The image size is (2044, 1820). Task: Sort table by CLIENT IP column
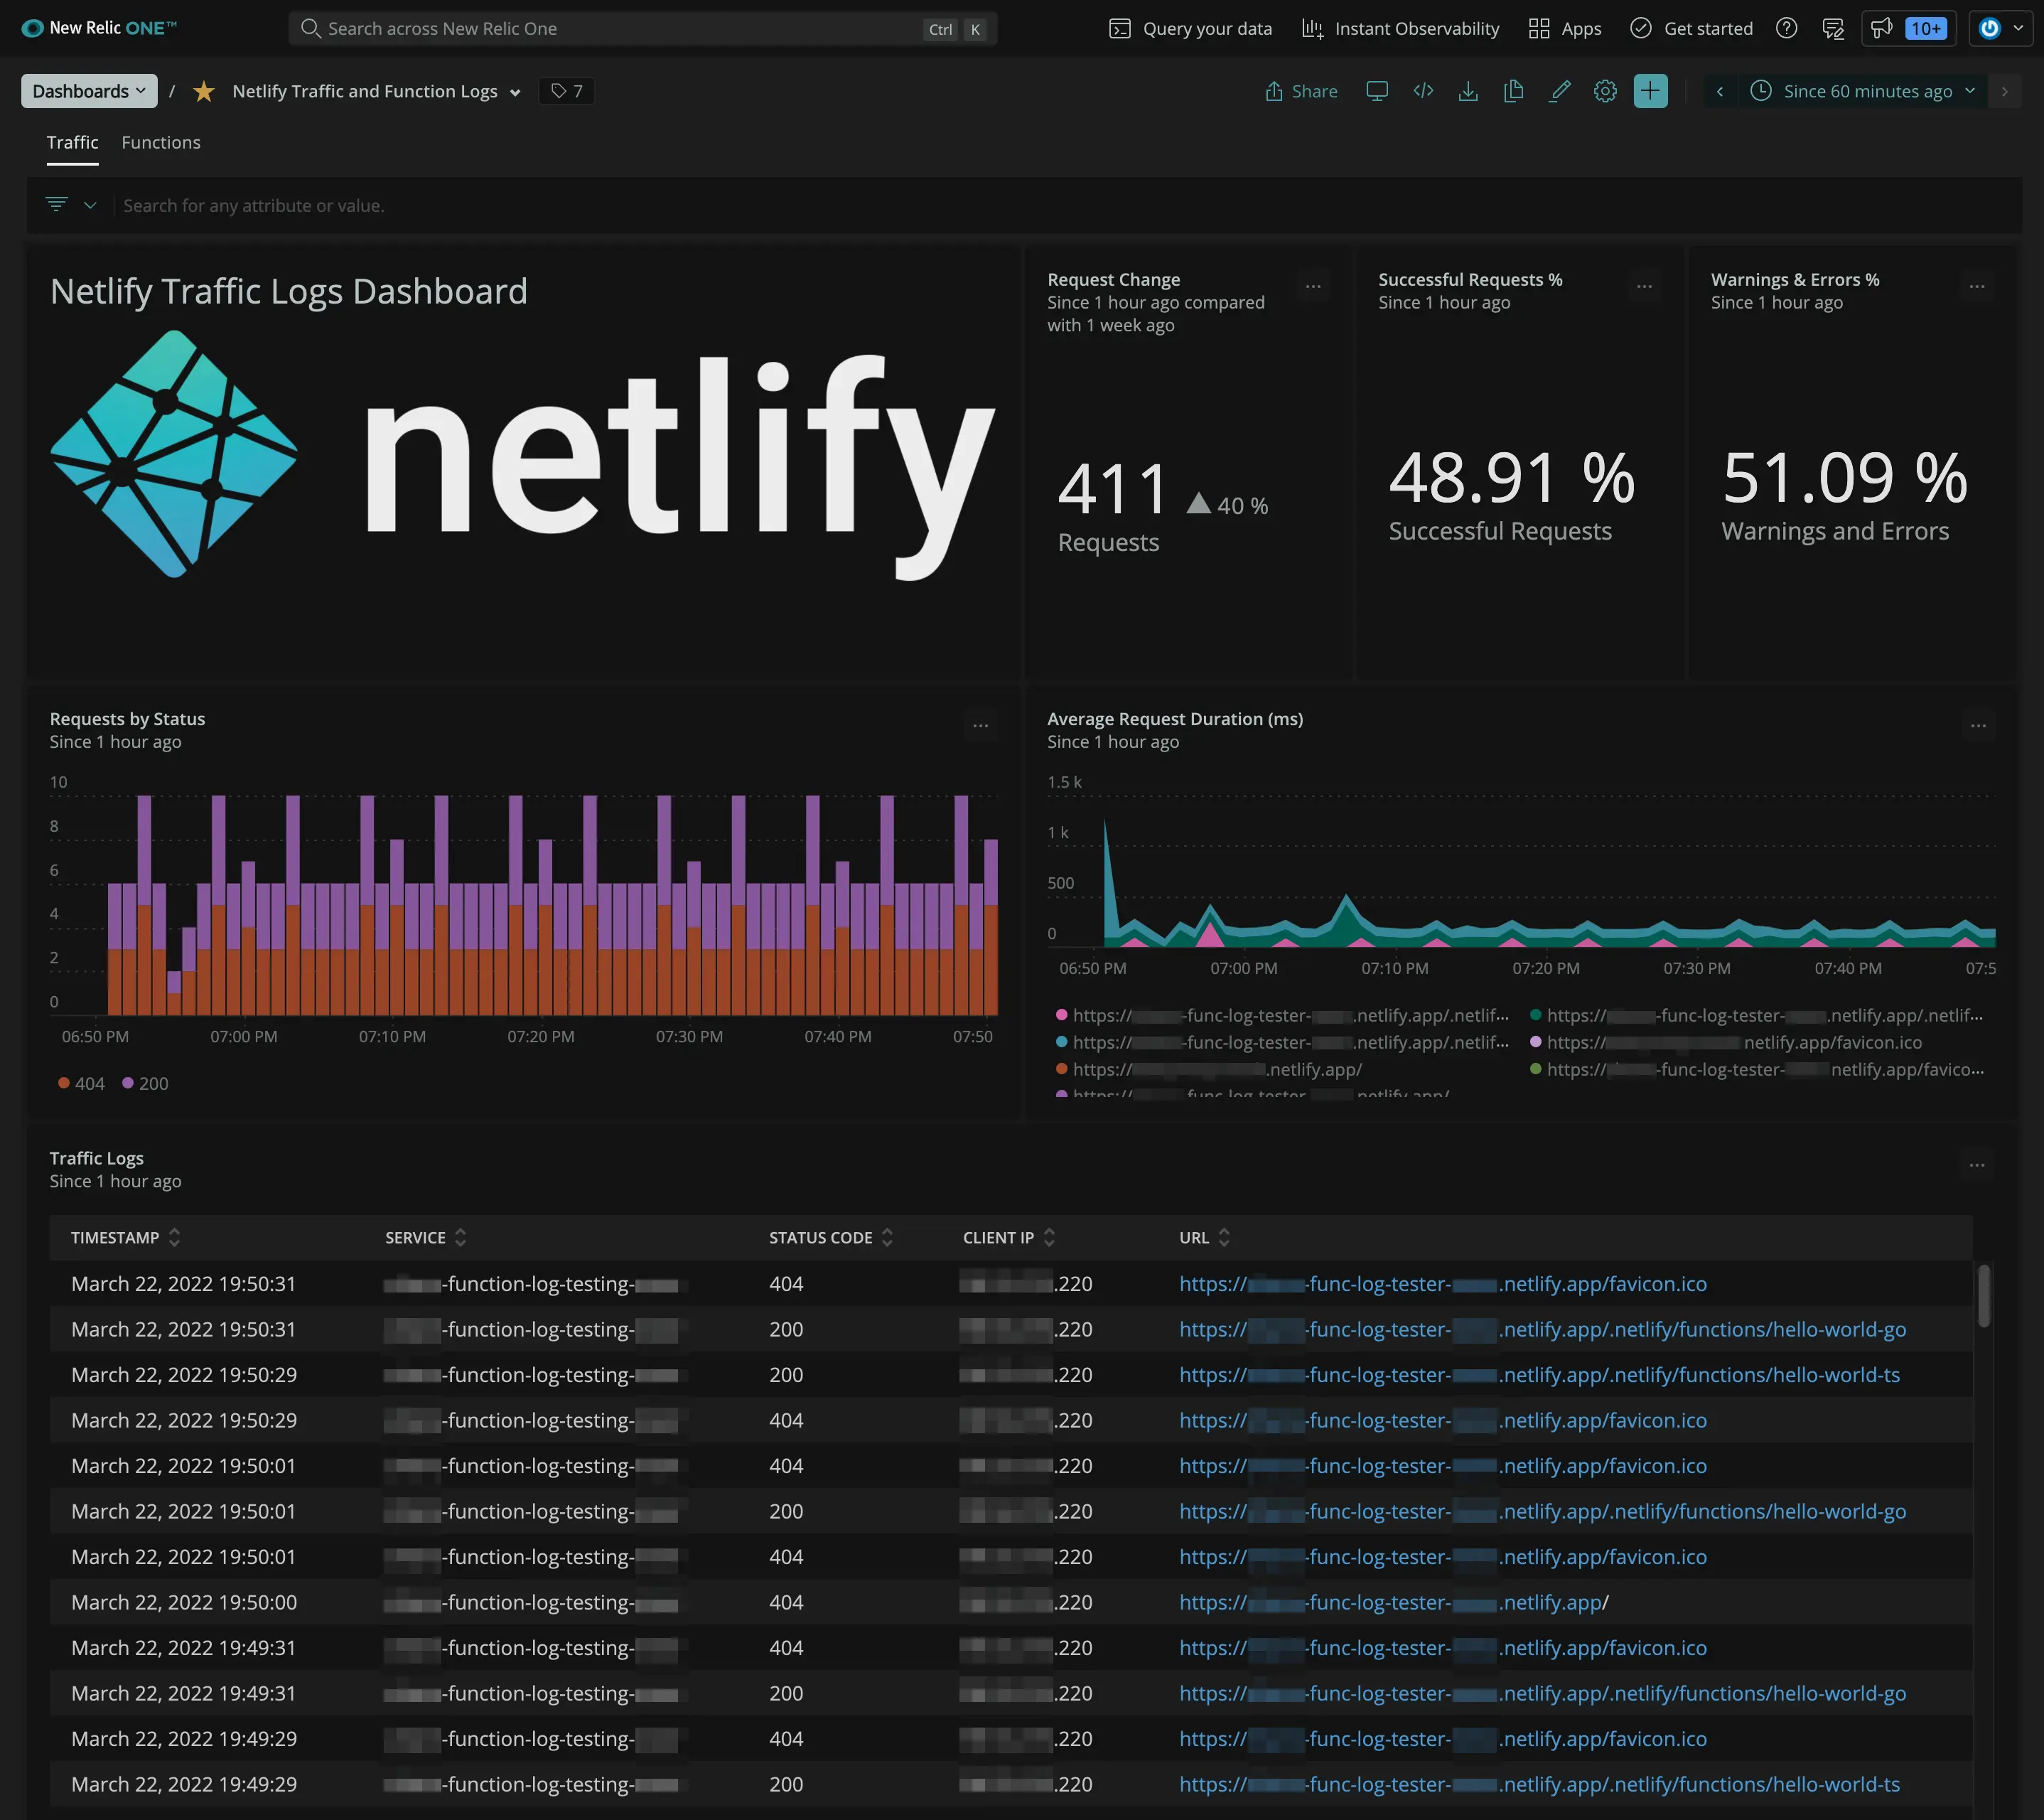[x=1008, y=1237]
